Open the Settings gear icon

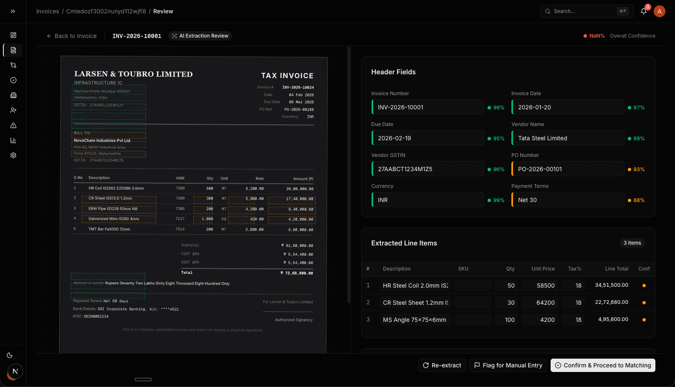[13, 155]
